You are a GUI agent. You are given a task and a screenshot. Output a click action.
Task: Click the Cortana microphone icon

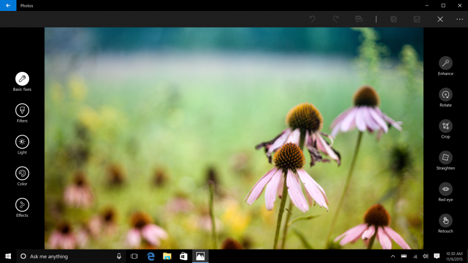pos(119,256)
